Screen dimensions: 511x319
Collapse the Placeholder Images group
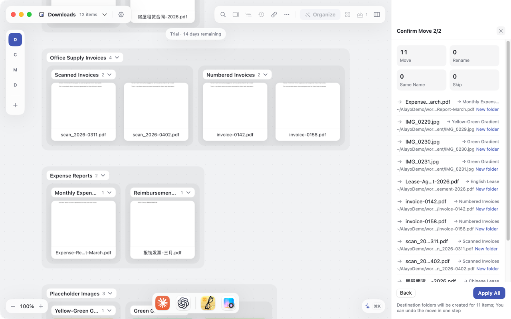(110, 294)
